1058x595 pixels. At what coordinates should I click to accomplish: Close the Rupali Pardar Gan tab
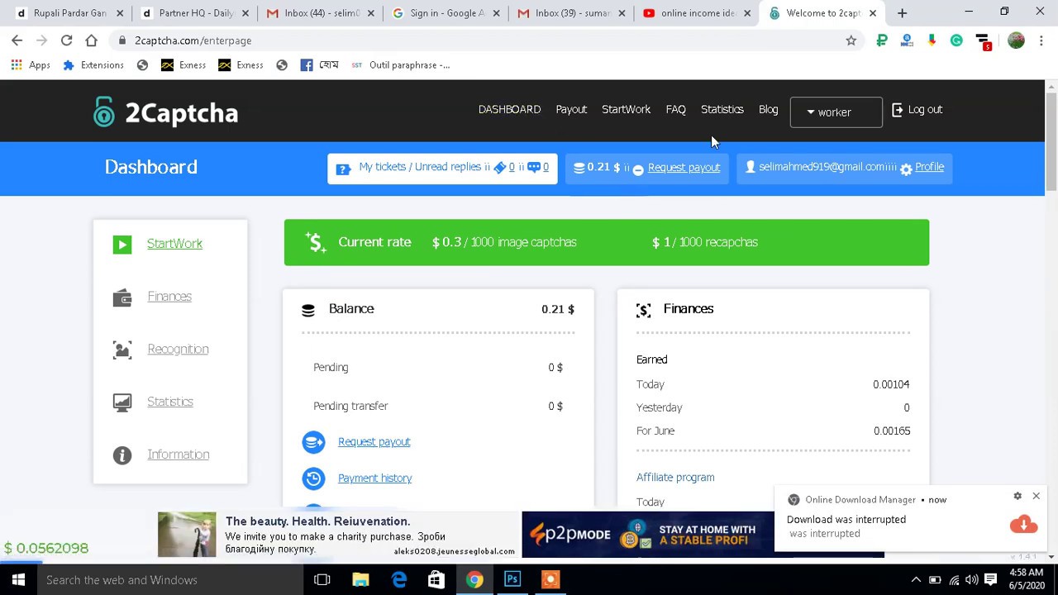pyautogui.click(x=120, y=13)
